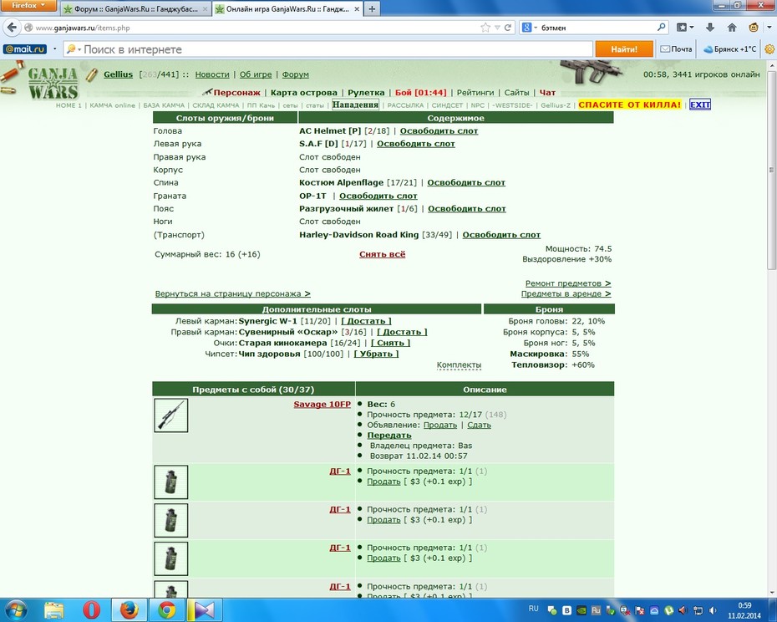Open Предметы в аренде link
The width and height of the screenshot is (777, 622).
tap(566, 293)
